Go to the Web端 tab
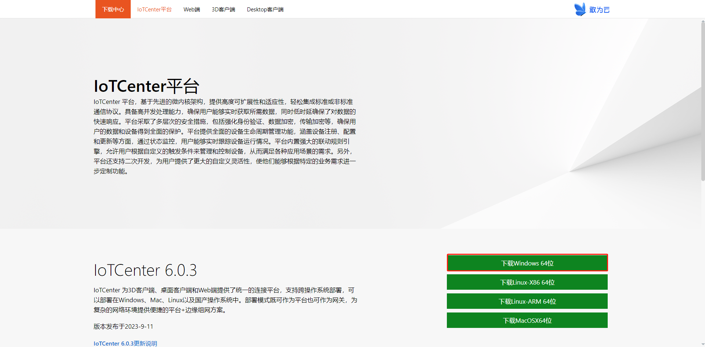The height and width of the screenshot is (347, 705). pos(192,9)
